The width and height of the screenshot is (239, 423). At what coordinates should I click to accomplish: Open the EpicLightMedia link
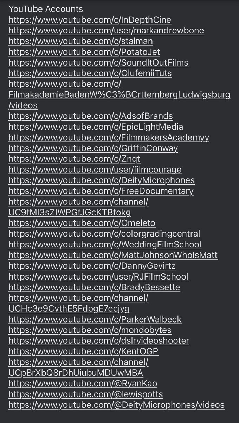point(96,127)
